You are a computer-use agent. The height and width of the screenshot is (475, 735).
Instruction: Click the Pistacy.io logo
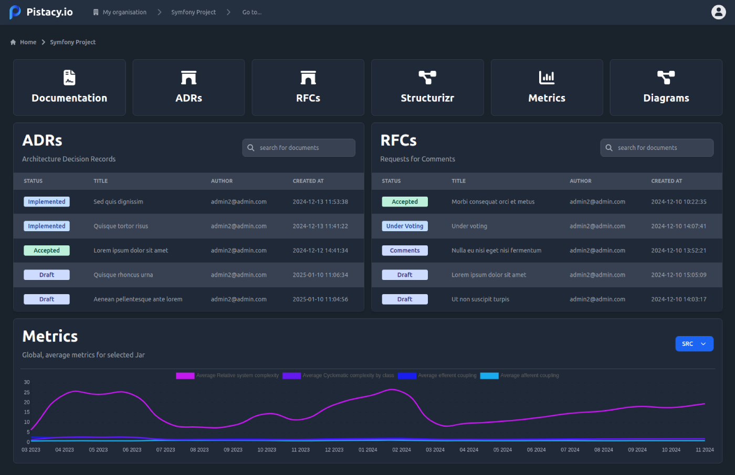(41, 12)
